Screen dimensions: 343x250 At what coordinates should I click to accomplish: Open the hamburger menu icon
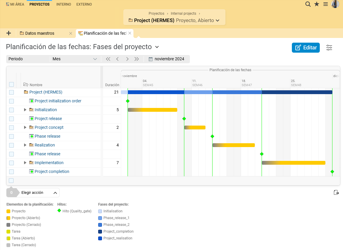point(325,4)
